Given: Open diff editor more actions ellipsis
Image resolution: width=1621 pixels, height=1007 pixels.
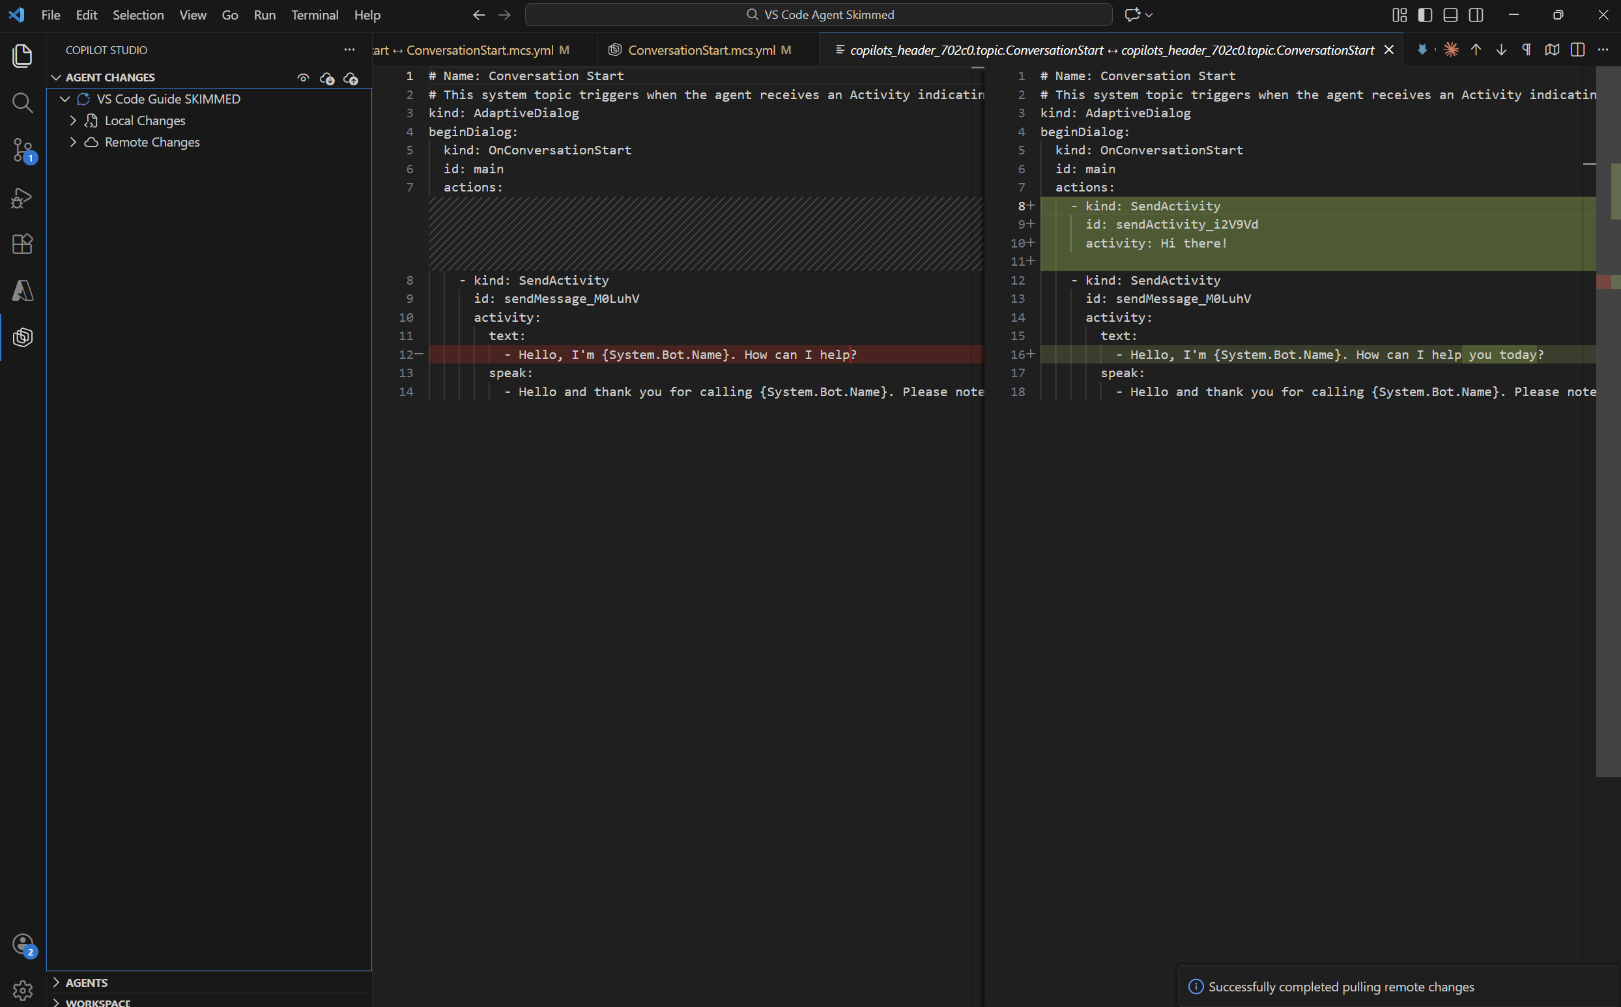Looking at the screenshot, I should point(1603,50).
